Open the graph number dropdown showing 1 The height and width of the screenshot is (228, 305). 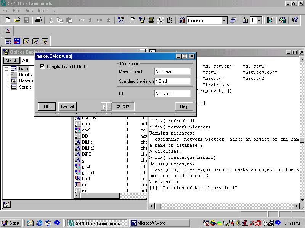point(259,21)
